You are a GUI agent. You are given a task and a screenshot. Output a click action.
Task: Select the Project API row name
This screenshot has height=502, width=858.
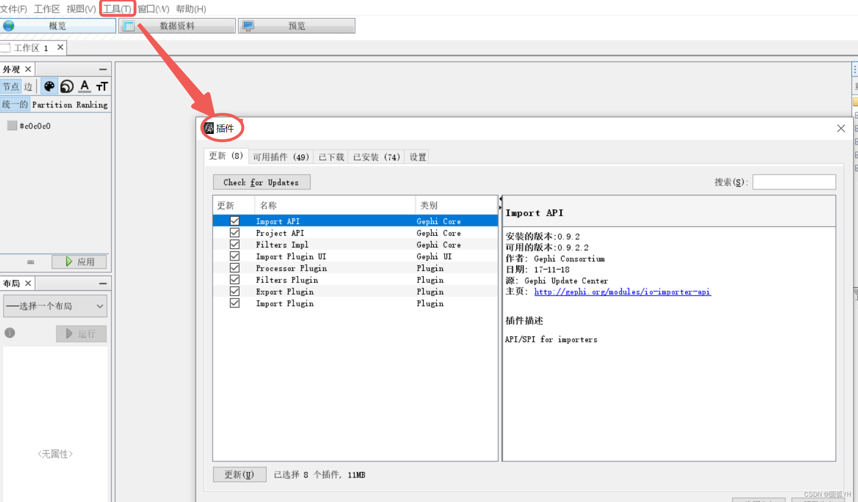pyautogui.click(x=280, y=233)
